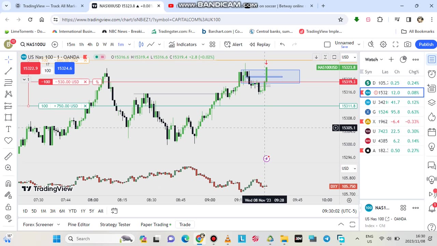Image resolution: width=437 pixels, height=246 pixels.
Task: Open the Trade panel tab
Action: 185,224
